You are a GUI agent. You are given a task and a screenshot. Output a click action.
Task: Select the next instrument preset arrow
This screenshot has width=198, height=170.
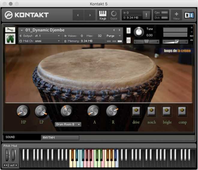[119, 30]
